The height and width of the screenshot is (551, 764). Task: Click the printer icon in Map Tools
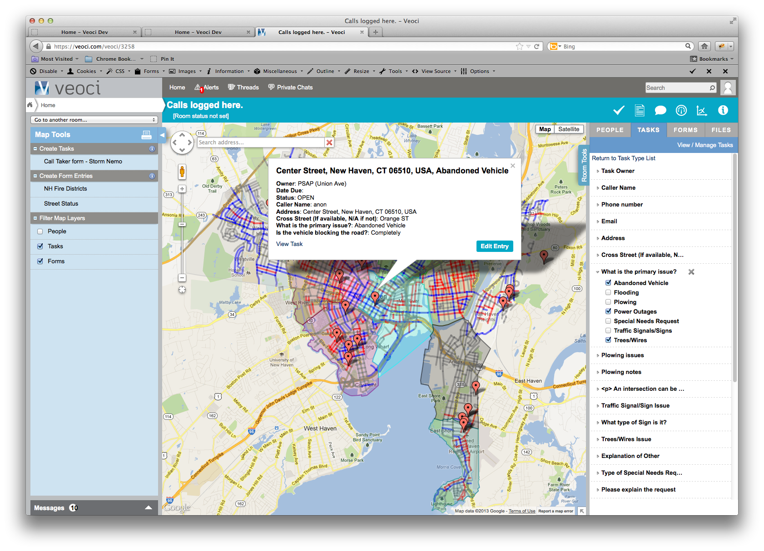tap(146, 135)
